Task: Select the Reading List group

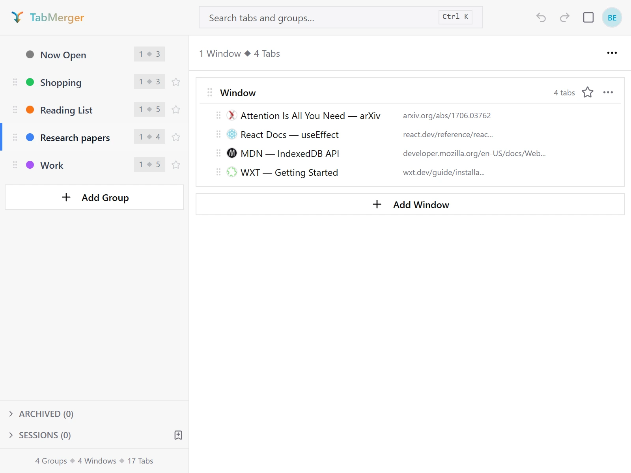Action: click(x=94, y=110)
